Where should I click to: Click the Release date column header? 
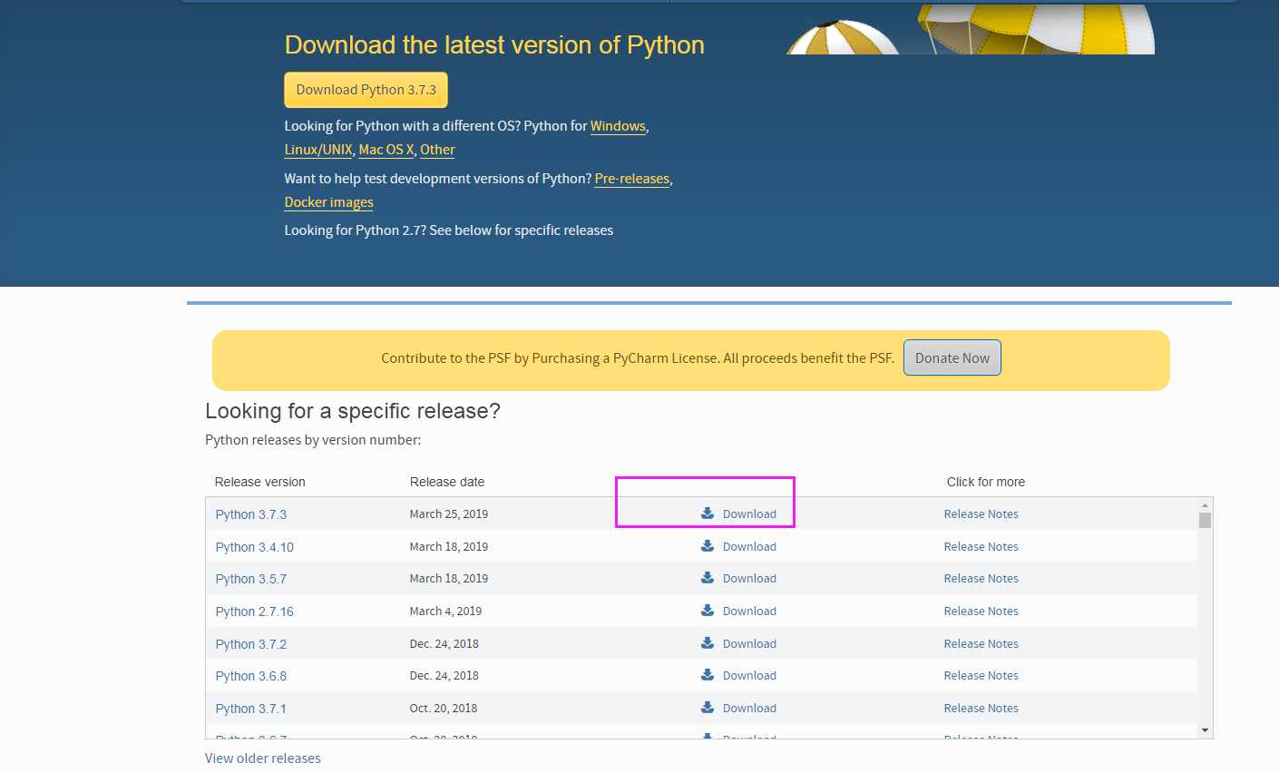click(447, 482)
